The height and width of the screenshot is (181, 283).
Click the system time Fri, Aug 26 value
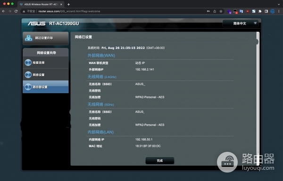pyautogui.click(x=123, y=48)
